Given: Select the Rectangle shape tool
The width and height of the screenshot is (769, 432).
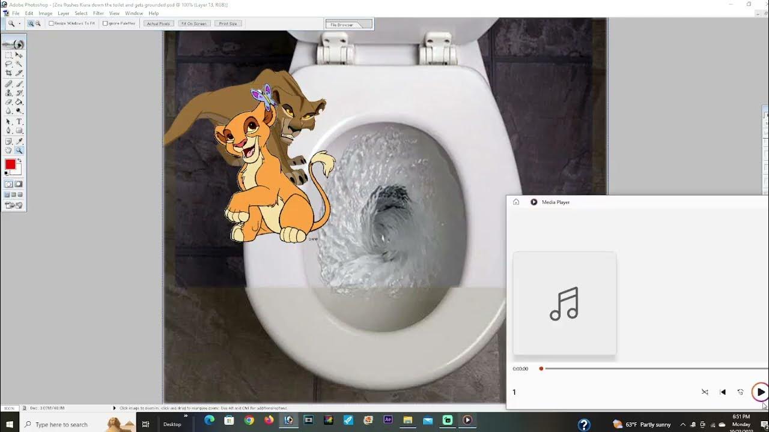Looking at the screenshot, I should 19,130.
